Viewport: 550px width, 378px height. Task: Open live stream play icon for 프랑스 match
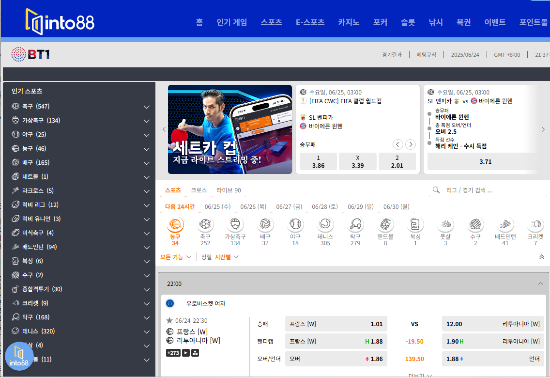[x=186, y=353]
